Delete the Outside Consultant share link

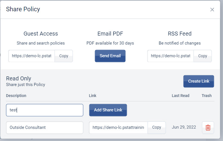(208, 127)
